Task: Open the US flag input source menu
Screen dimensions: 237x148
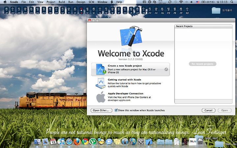Action: point(197,2)
